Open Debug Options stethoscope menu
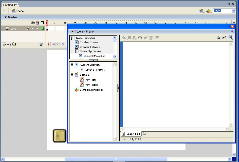 coord(224,38)
